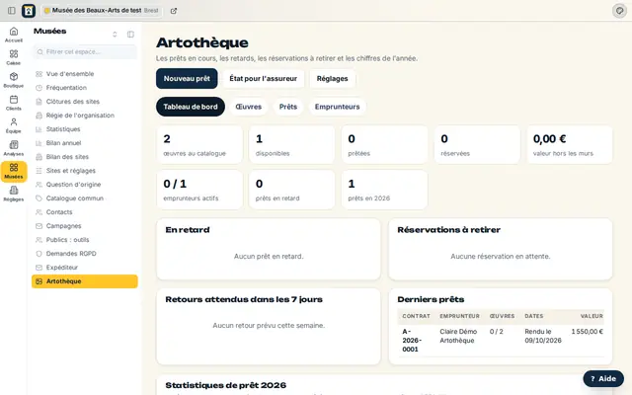Open Statistiques in sidebar
The image size is (632, 395).
coord(85,129)
